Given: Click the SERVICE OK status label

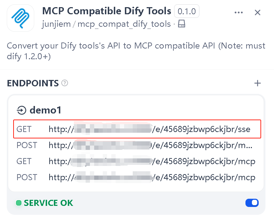Looking at the screenshot, I should [49, 203].
